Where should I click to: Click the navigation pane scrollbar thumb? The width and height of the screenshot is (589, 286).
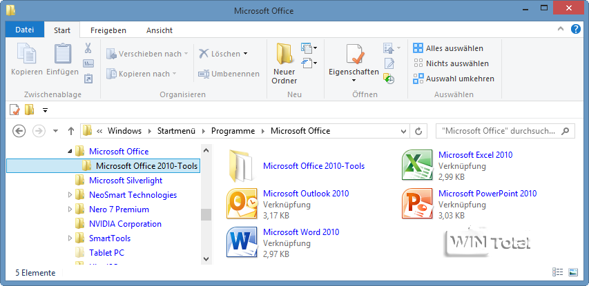pyautogui.click(x=206, y=215)
